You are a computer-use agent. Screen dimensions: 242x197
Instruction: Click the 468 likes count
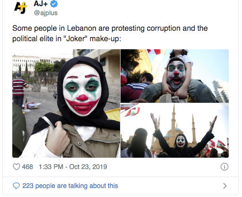click(27, 167)
